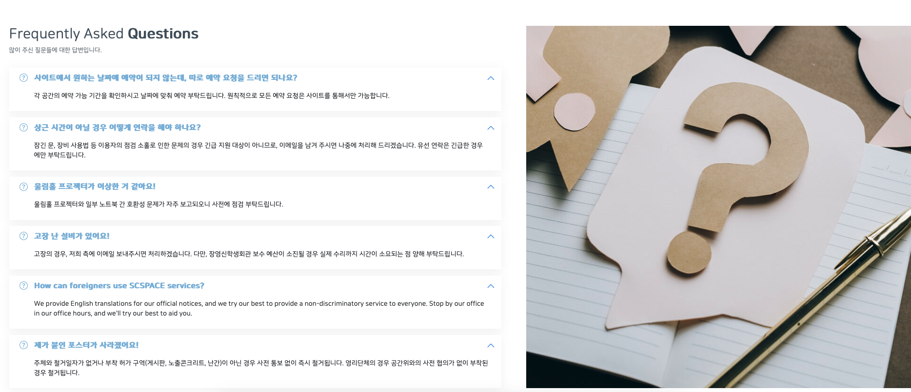This screenshot has height=392, width=911.
Task: Collapse the 제가 붙인 포스터가 사라졌어요 chevron
Action: coord(491,346)
